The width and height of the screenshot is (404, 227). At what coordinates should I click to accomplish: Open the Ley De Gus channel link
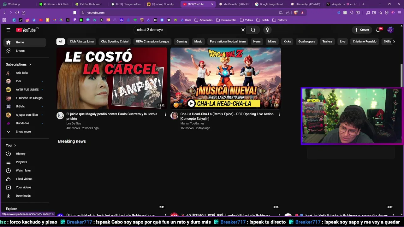[74, 123]
